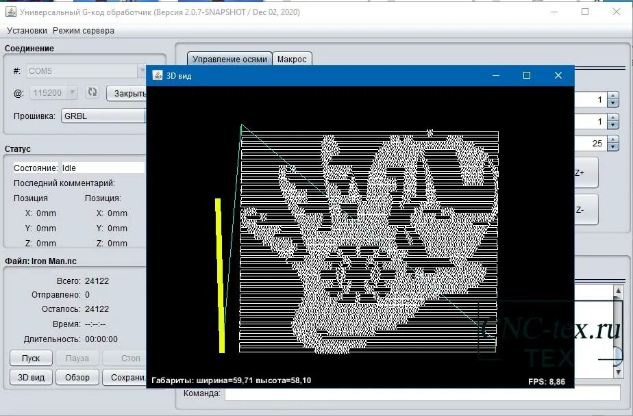Image resolution: width=633 pixels, height=416 pixels.
Task: Click the Сохранить button
Action: (x=125, y=377)
